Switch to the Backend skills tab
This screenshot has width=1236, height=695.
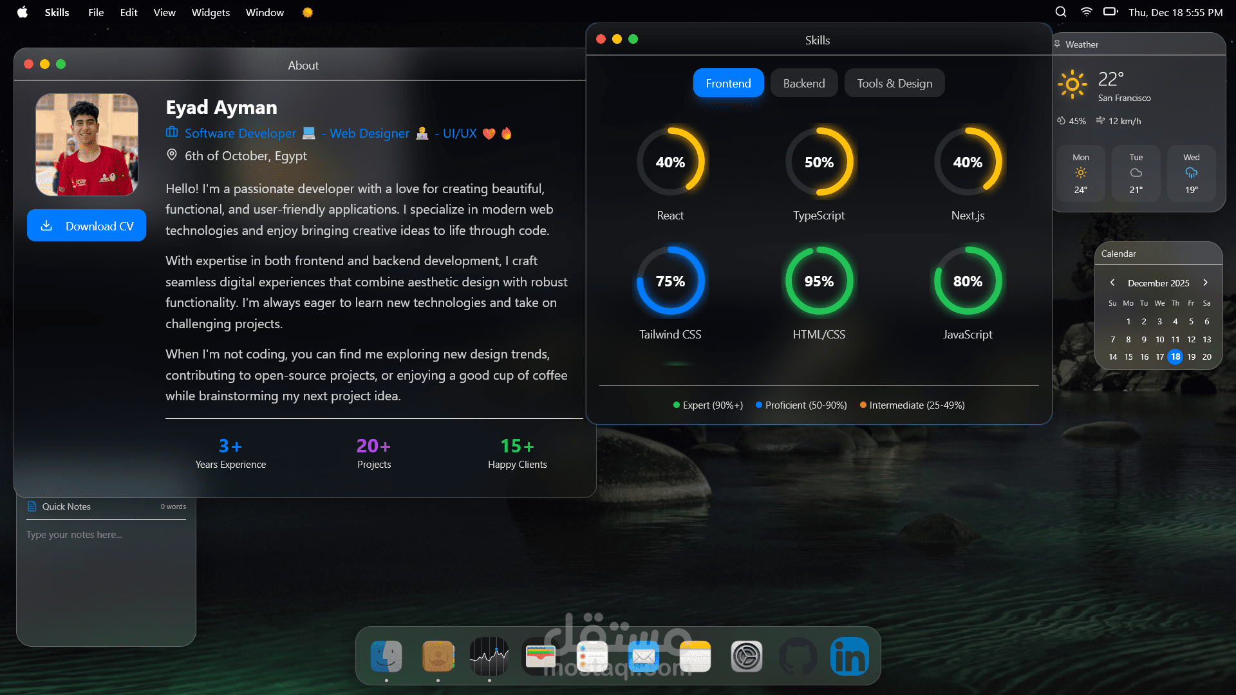(803, 83)
